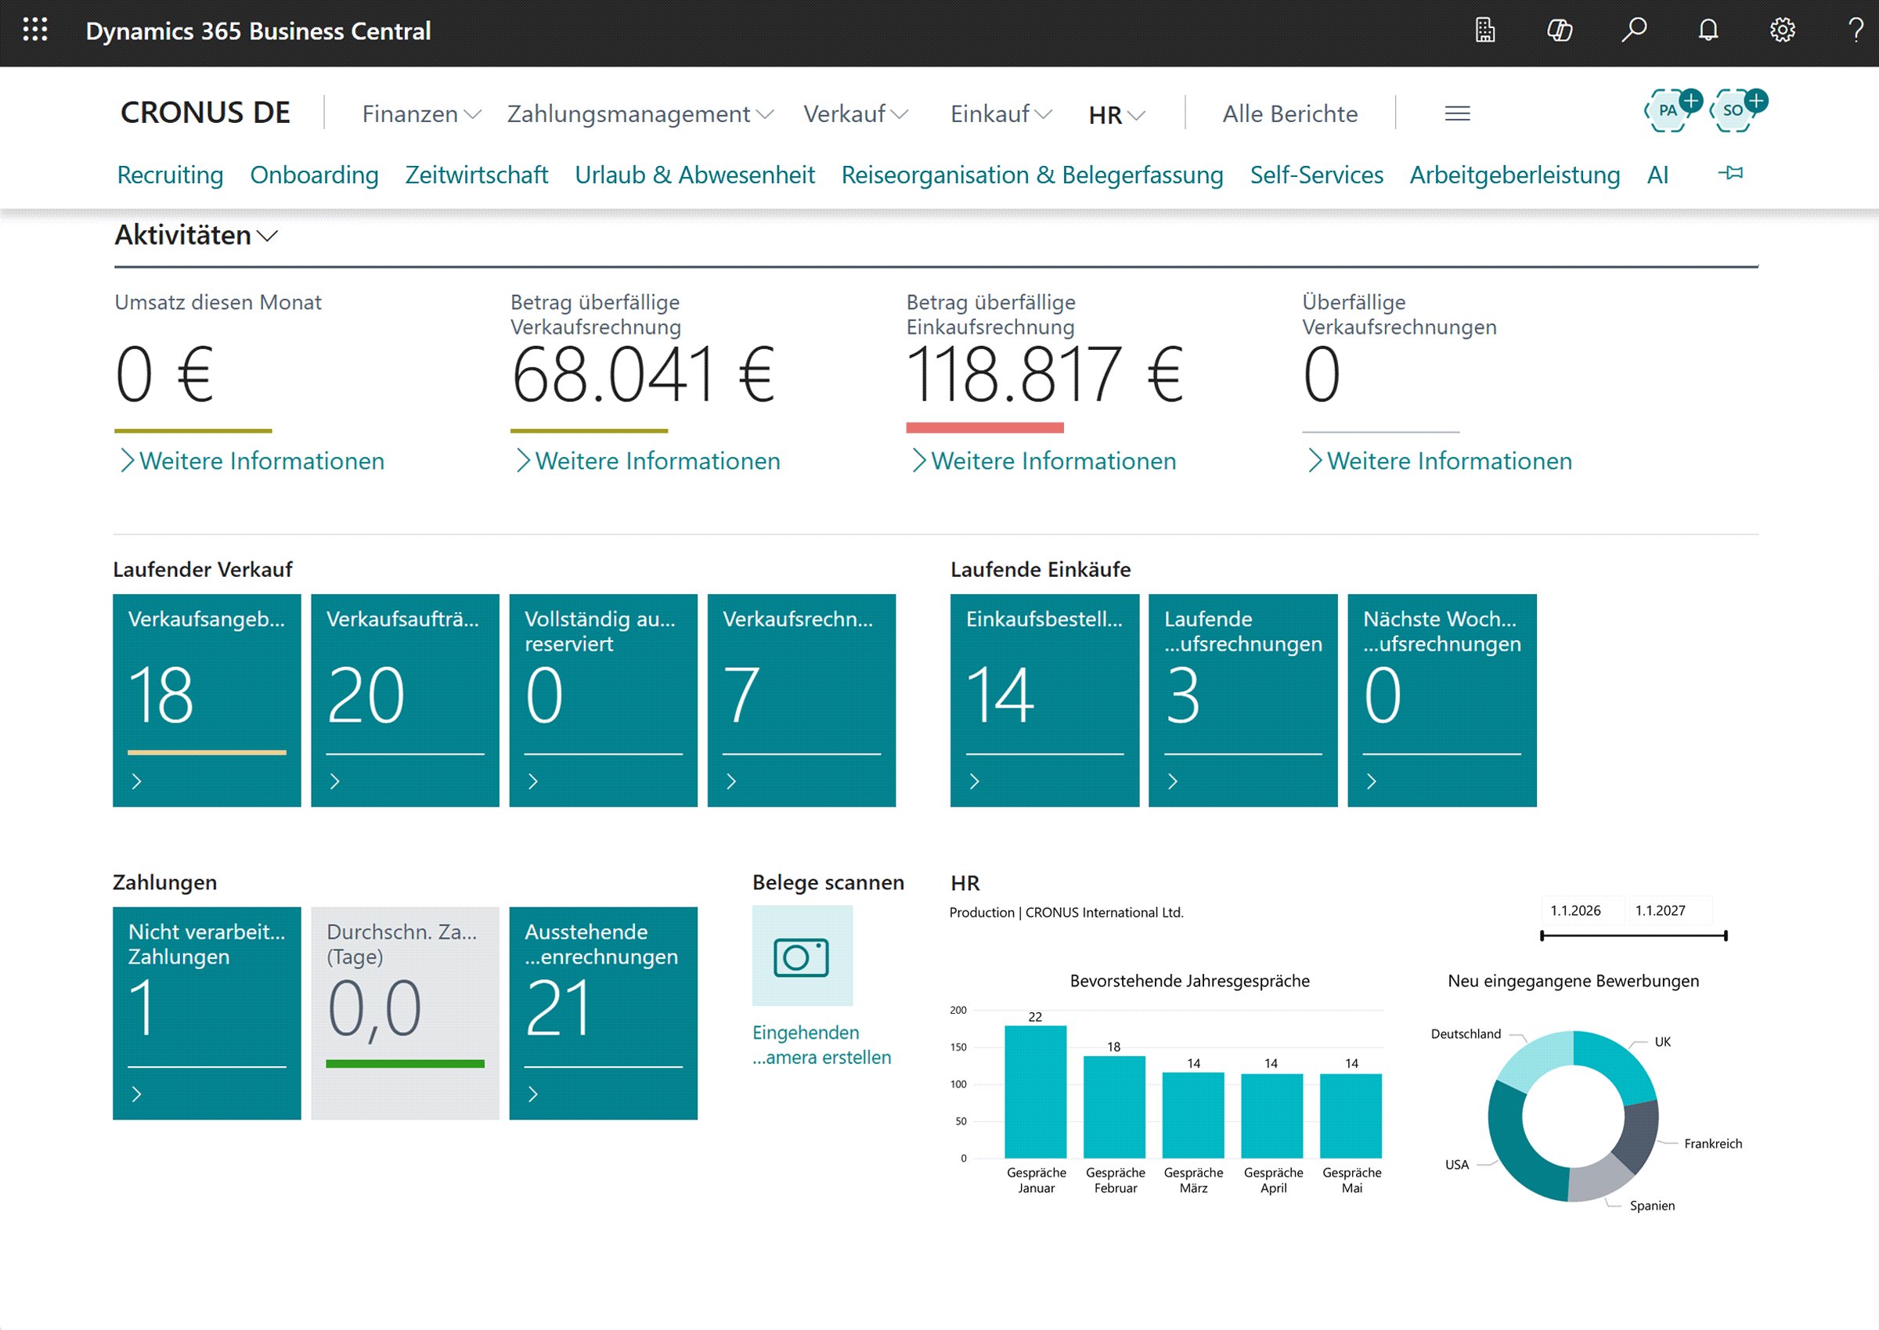Open the hamburger more-menu icon
The height and width of the screenshot is (1330, 1879).
(1457, 113)
